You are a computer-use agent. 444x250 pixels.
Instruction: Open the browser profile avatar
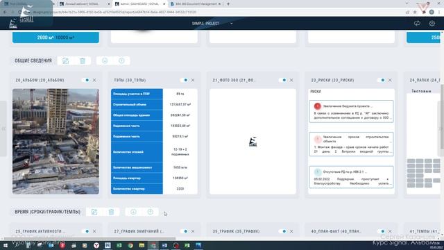(432, 12)
